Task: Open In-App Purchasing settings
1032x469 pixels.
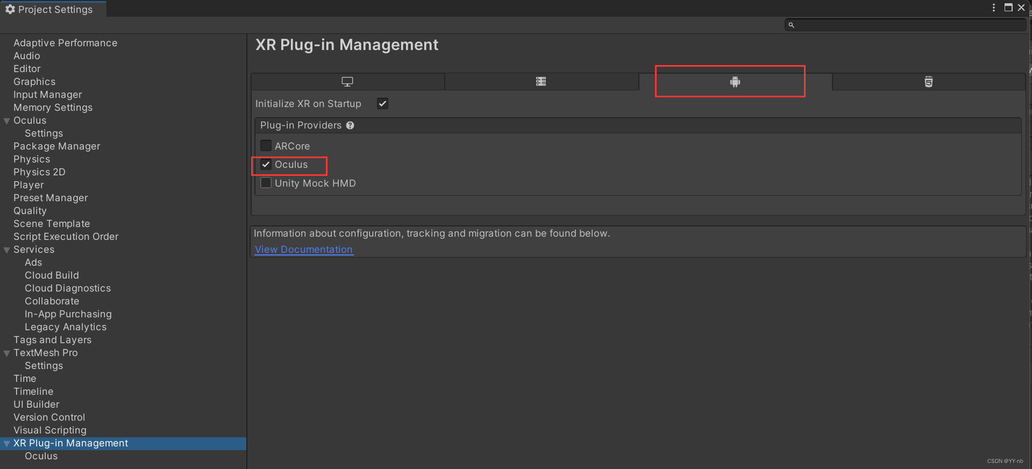Action: (x=68, y=314)
